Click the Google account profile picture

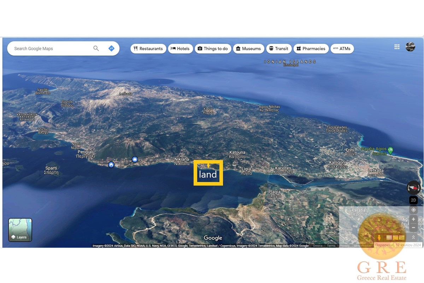410,47
